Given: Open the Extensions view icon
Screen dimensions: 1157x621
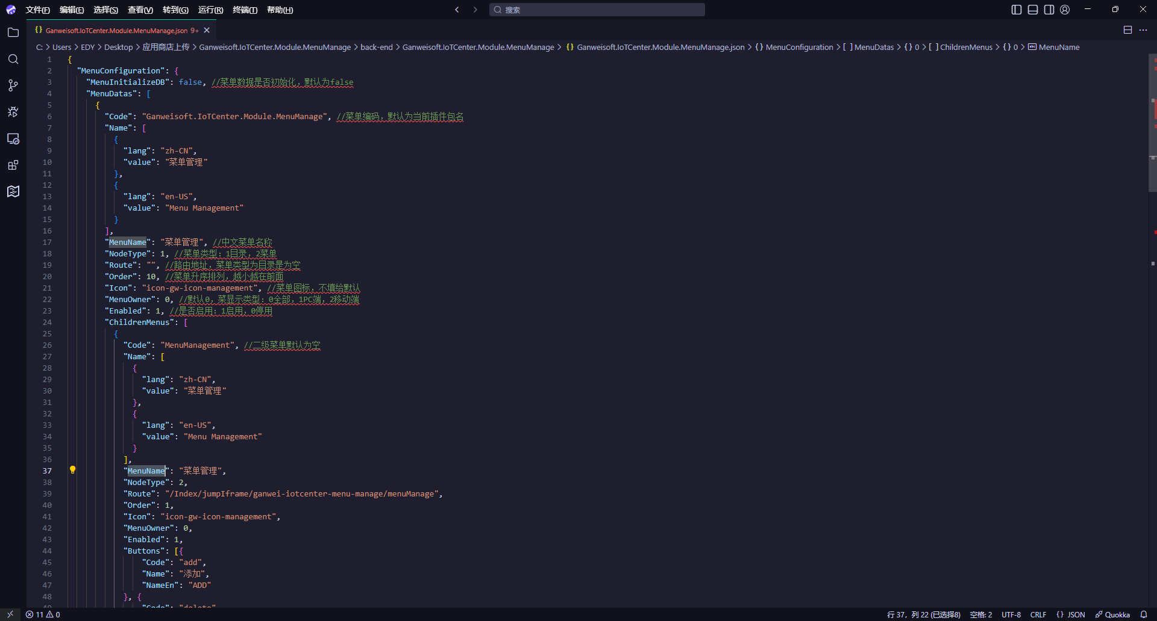Looking at the screenshot, I should pyautogui.click(x=13, y=165).
